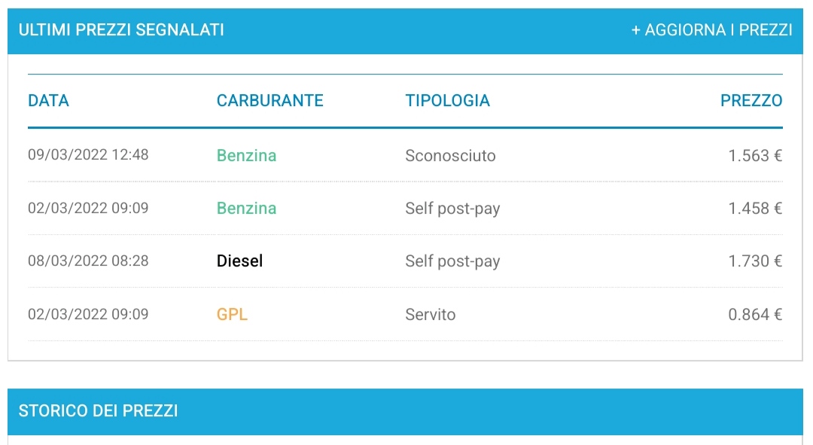Click the Aggiorna i prezzi link

[711, 30]
